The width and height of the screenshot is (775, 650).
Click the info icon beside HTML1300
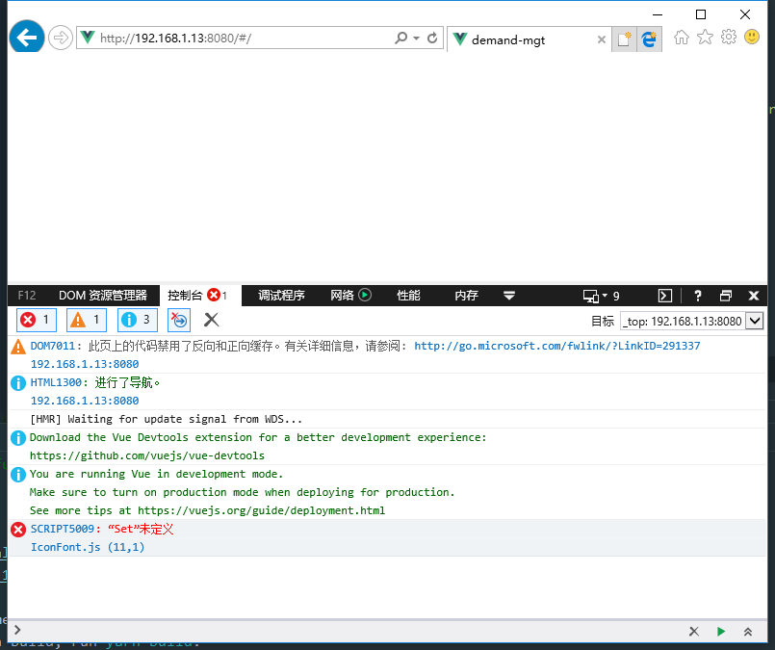coord(18,383)
